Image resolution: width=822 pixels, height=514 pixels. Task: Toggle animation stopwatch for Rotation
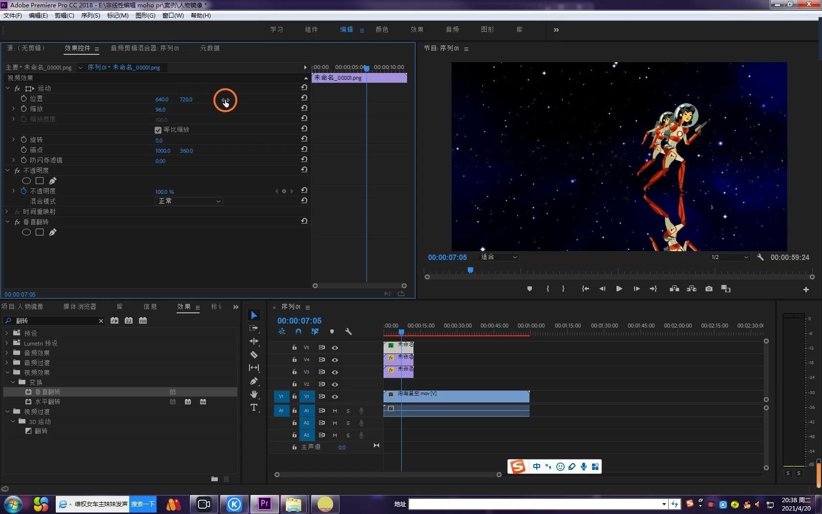tap(23, 140)
